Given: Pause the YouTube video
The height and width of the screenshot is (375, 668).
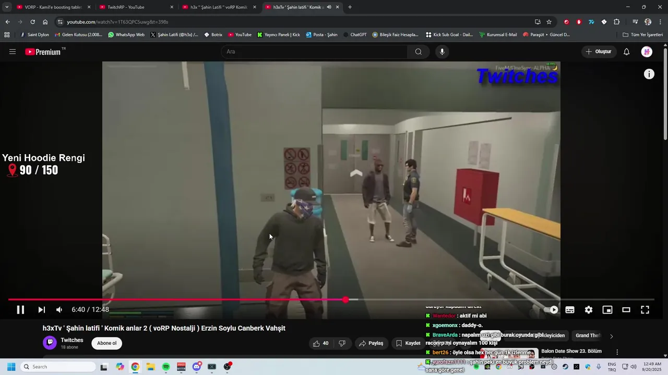Looking at the screenshot, I should [20, 310].
